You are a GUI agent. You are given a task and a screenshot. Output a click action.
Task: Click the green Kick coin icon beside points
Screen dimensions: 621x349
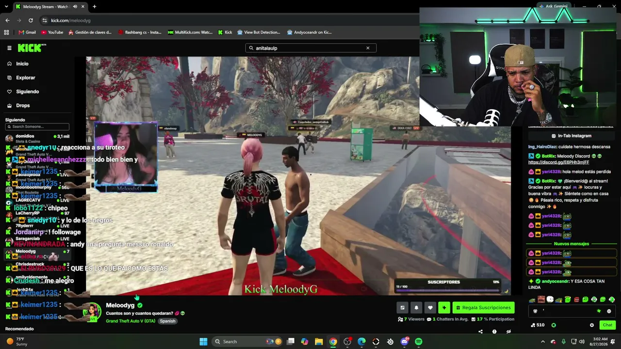[554, 325]
